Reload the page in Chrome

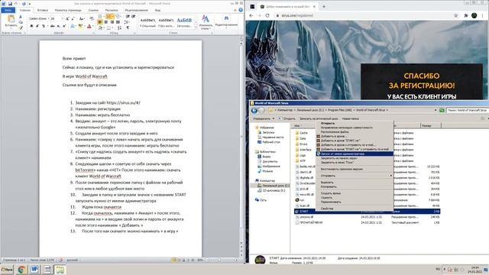coord(267,15)
